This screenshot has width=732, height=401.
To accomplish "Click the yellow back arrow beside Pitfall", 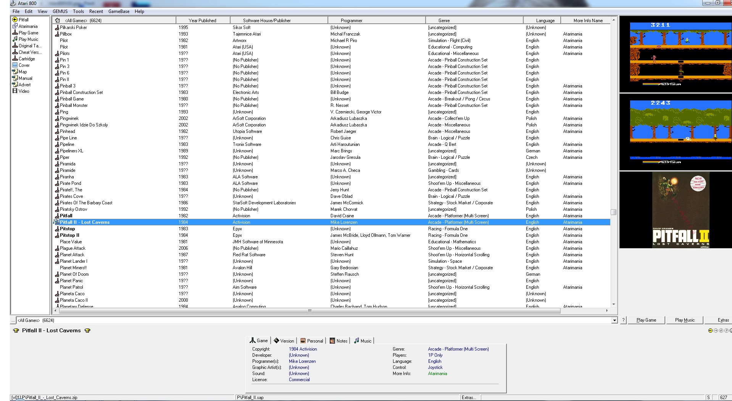I will (15, 20).
